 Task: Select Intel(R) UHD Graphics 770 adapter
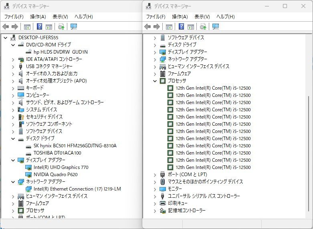61,167
